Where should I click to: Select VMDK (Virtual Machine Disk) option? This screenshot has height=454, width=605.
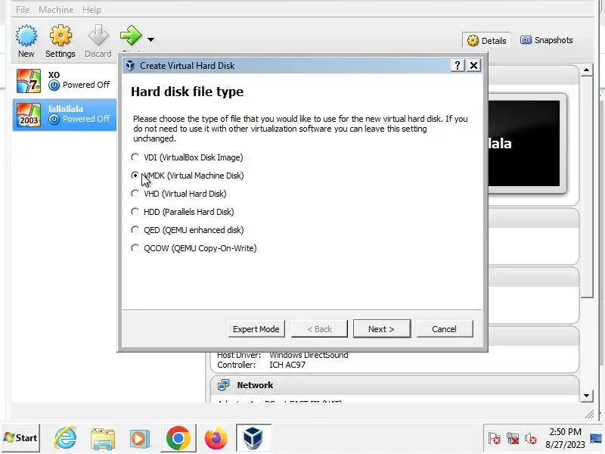pos(188,176)
